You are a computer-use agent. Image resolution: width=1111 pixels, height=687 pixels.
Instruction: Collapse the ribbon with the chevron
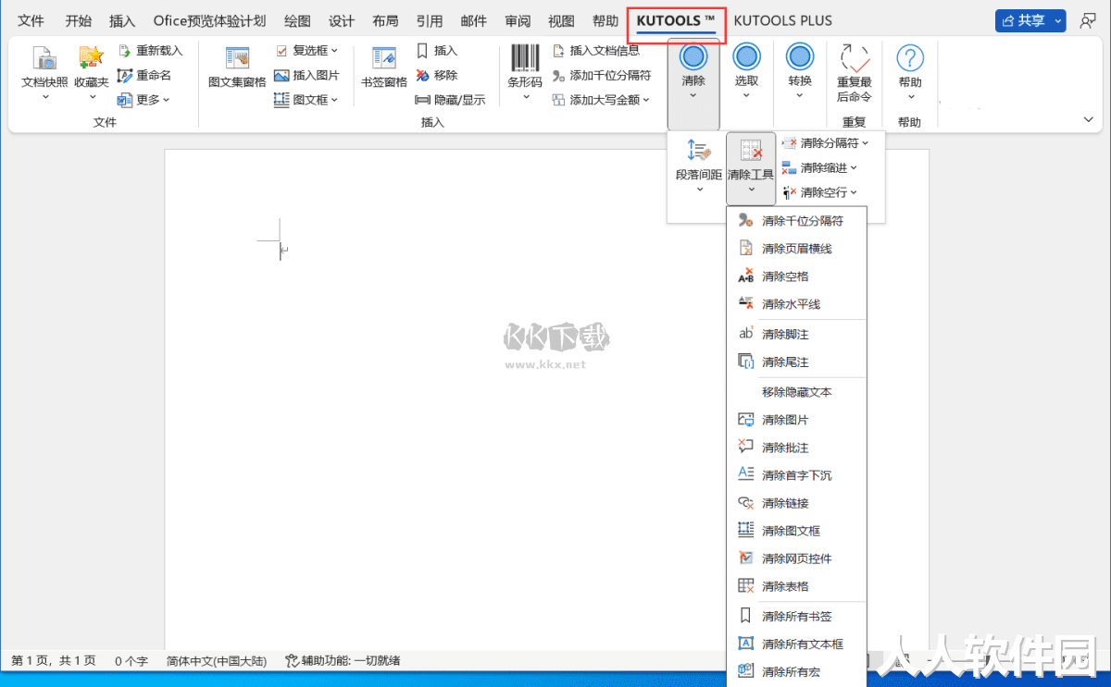[x=1089, y=119]
